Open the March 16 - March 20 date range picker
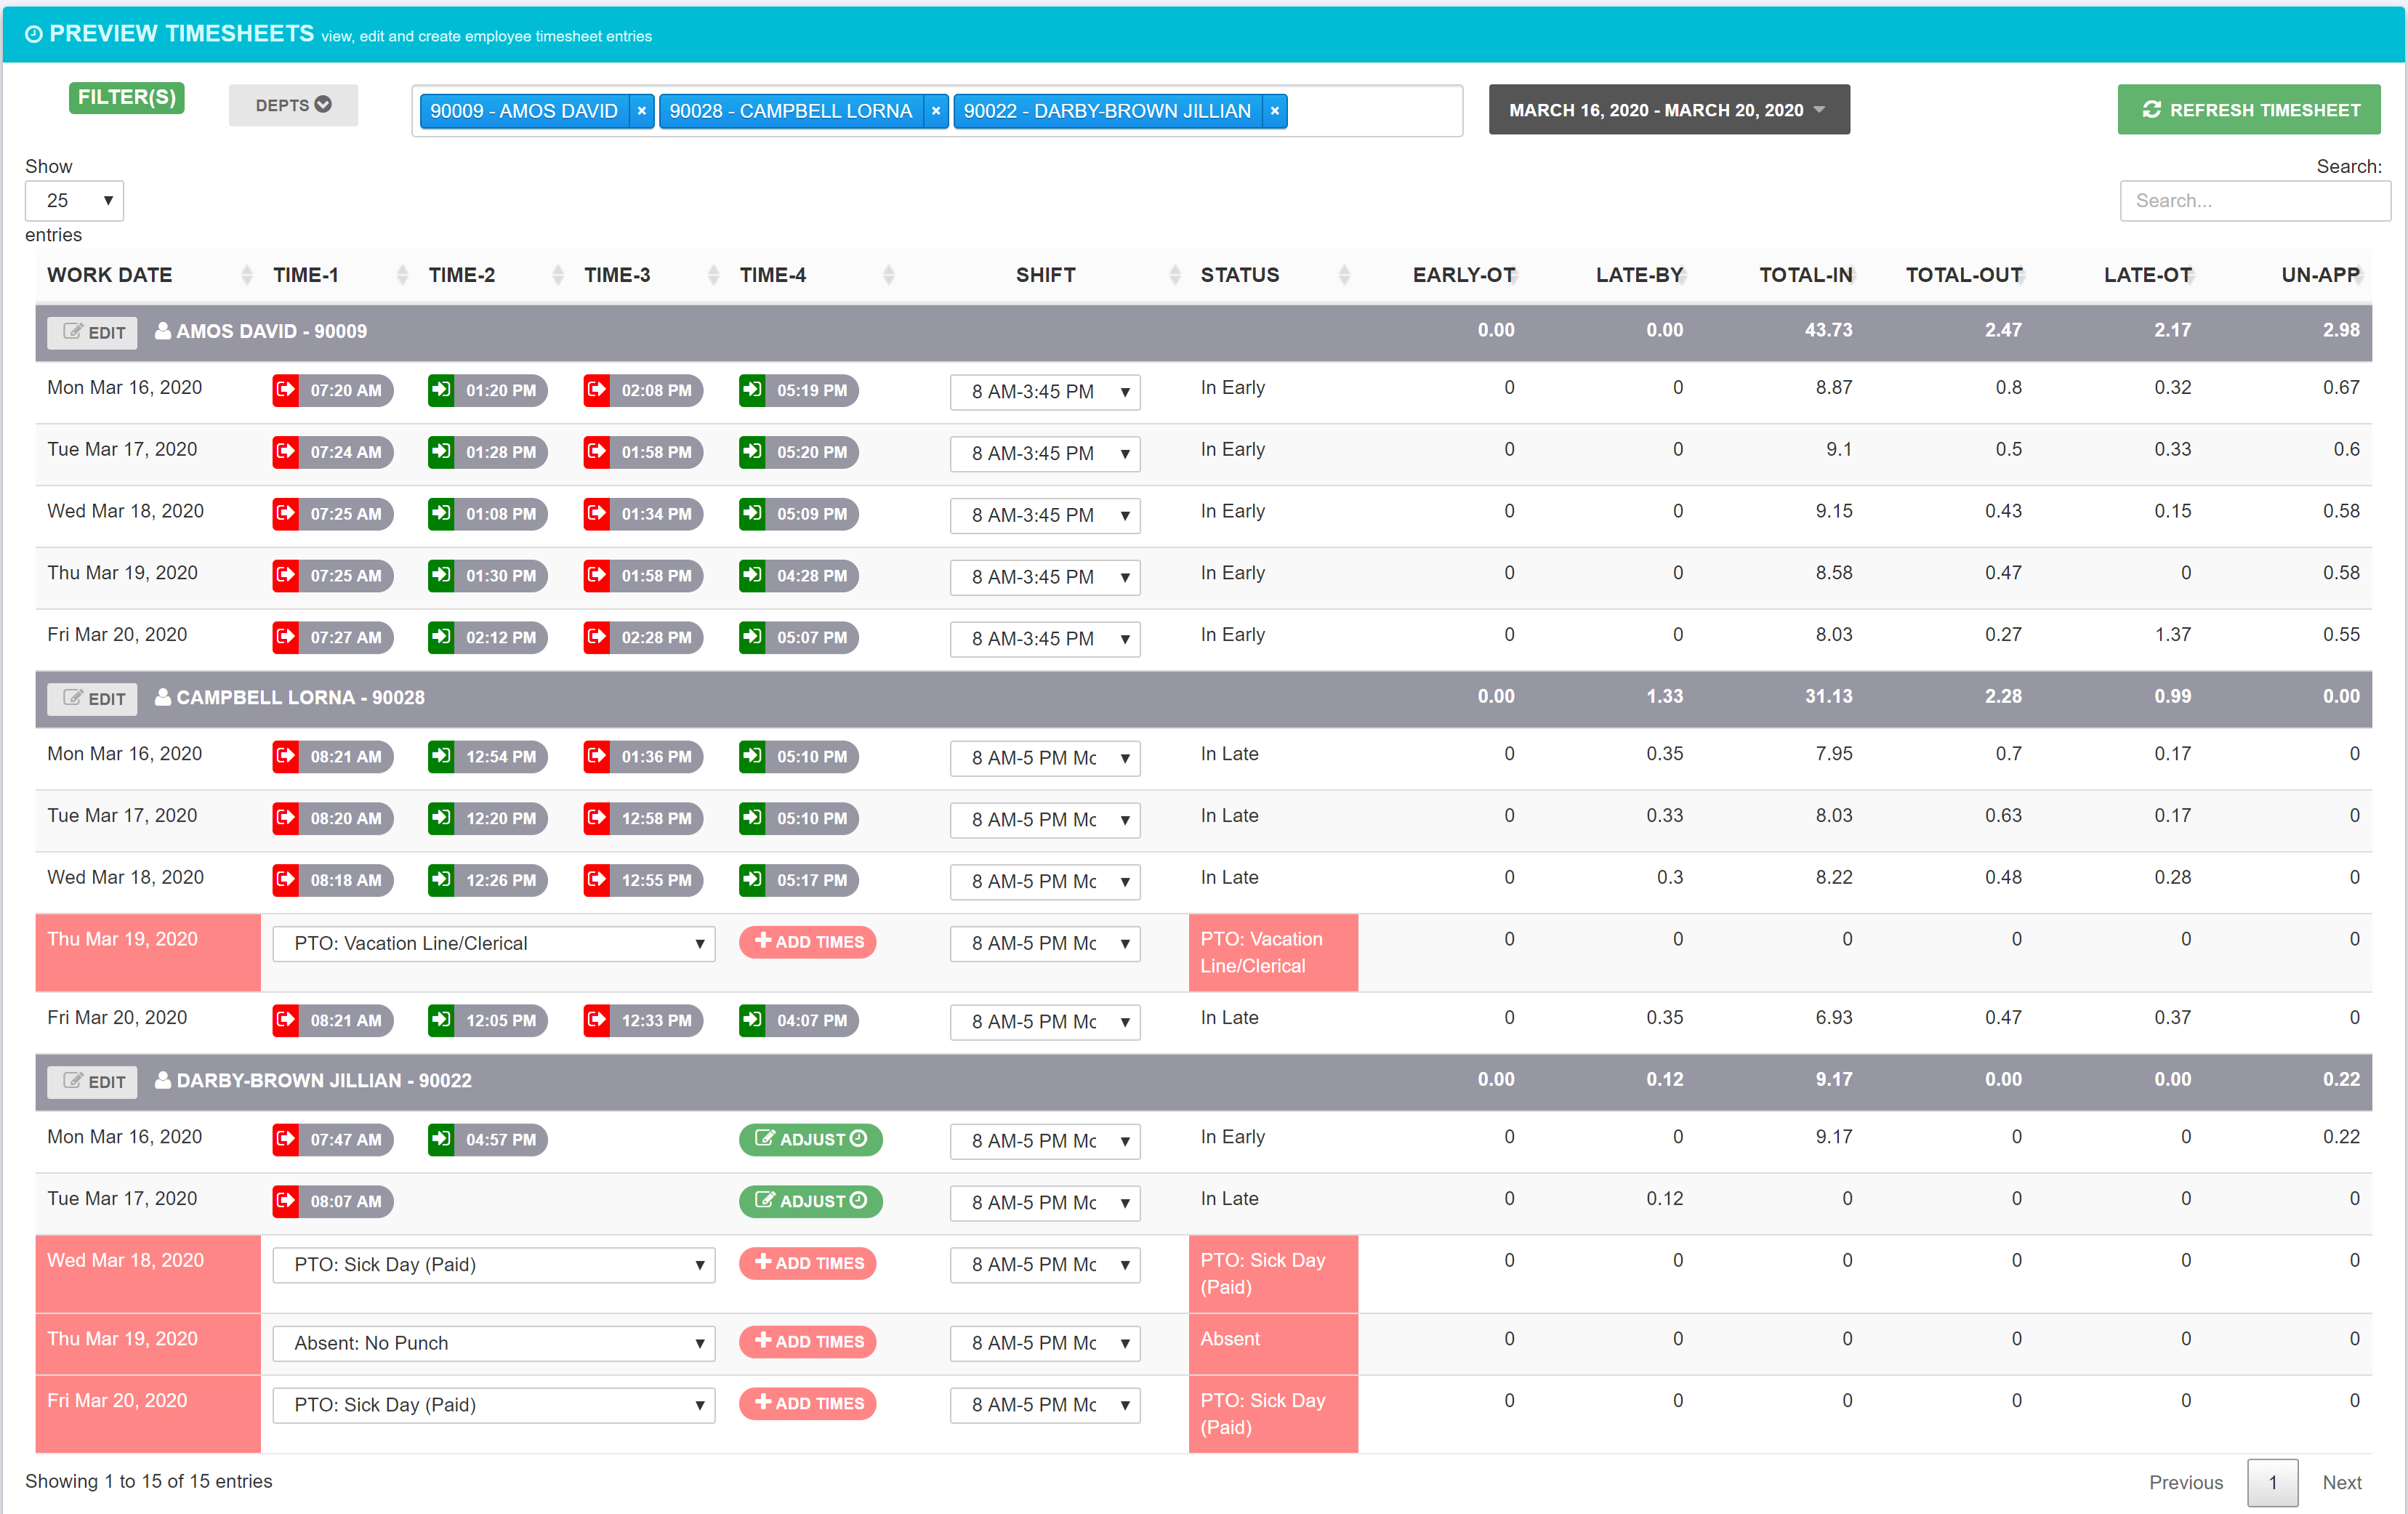 (x=1668, y=110)
